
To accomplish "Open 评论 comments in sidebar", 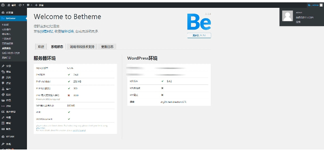I will [13, 83].
